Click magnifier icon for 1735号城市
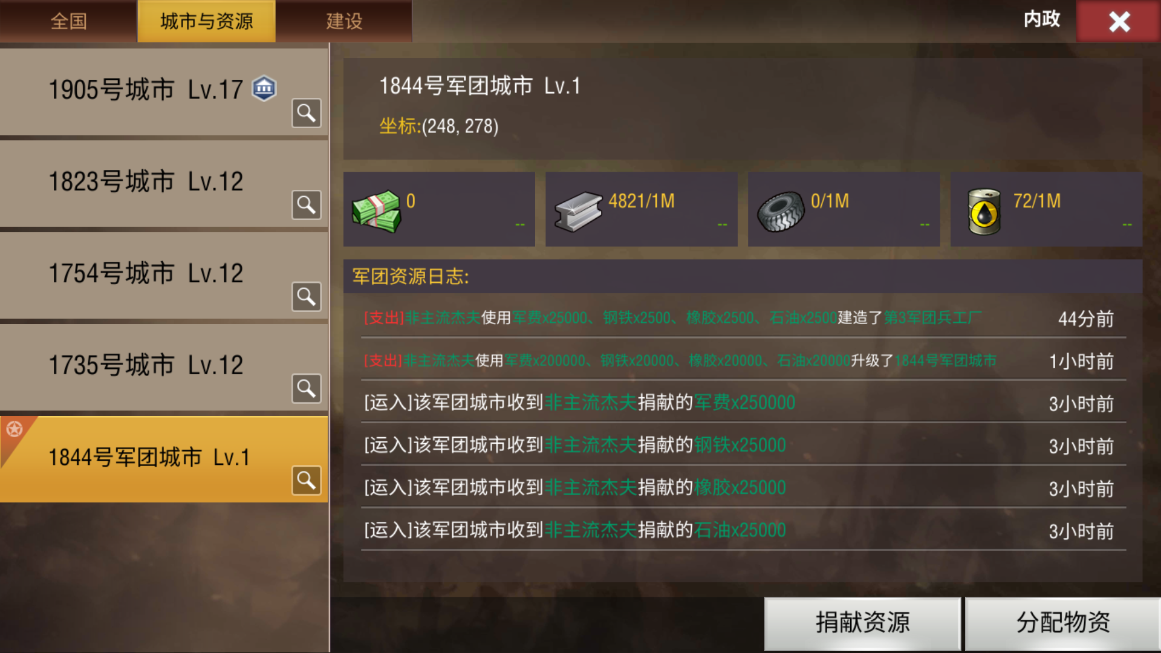1161x653 pixels. 307,388
